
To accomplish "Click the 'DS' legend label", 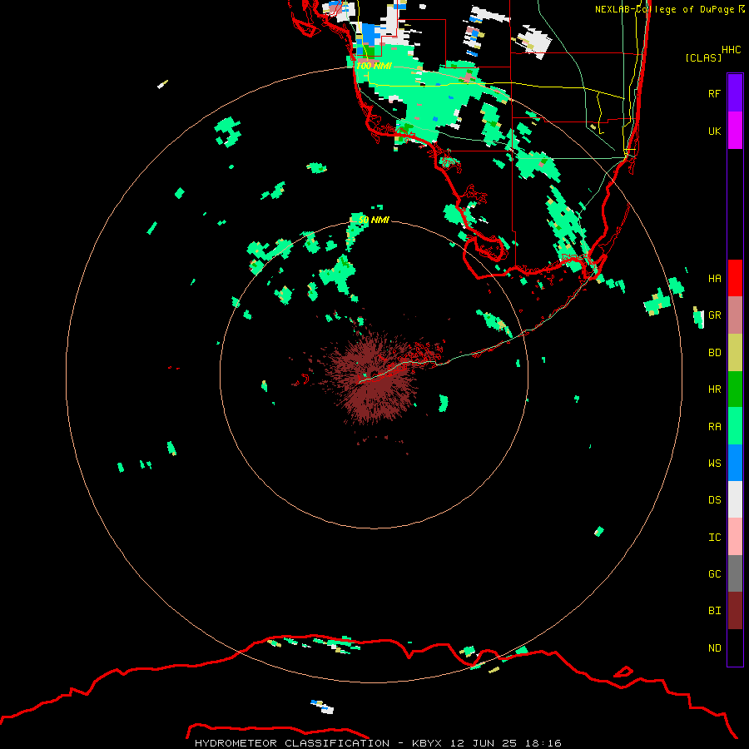I will click(x=714, y=500).
